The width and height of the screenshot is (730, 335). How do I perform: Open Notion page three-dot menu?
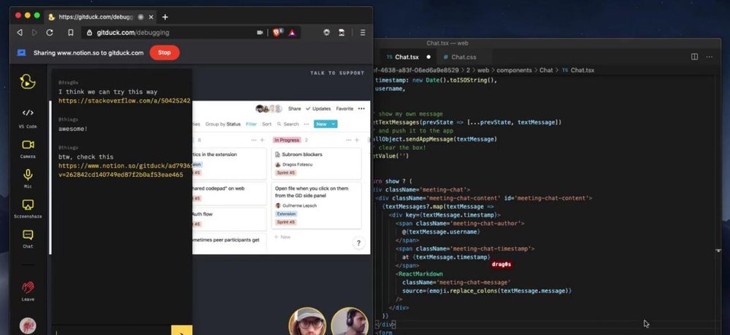coord(361,109)
